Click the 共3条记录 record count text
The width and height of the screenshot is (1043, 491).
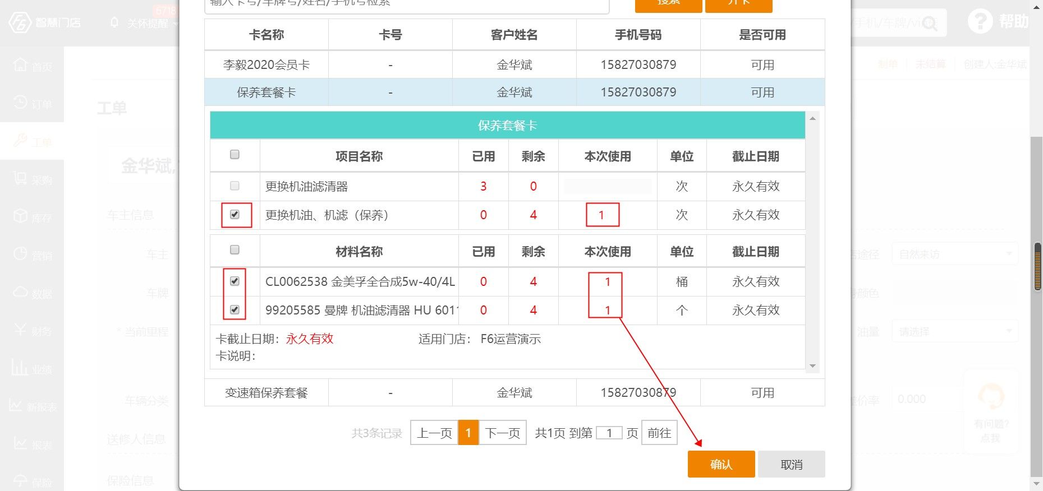[377, 433]
